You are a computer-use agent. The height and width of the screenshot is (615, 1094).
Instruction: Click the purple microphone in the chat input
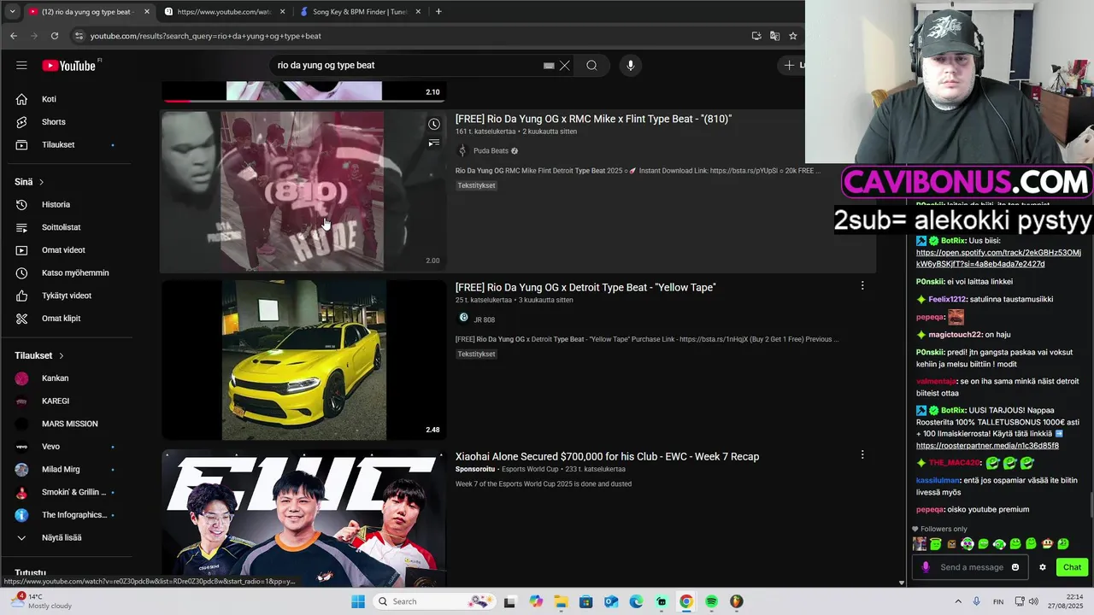click(x=926, y=567)
